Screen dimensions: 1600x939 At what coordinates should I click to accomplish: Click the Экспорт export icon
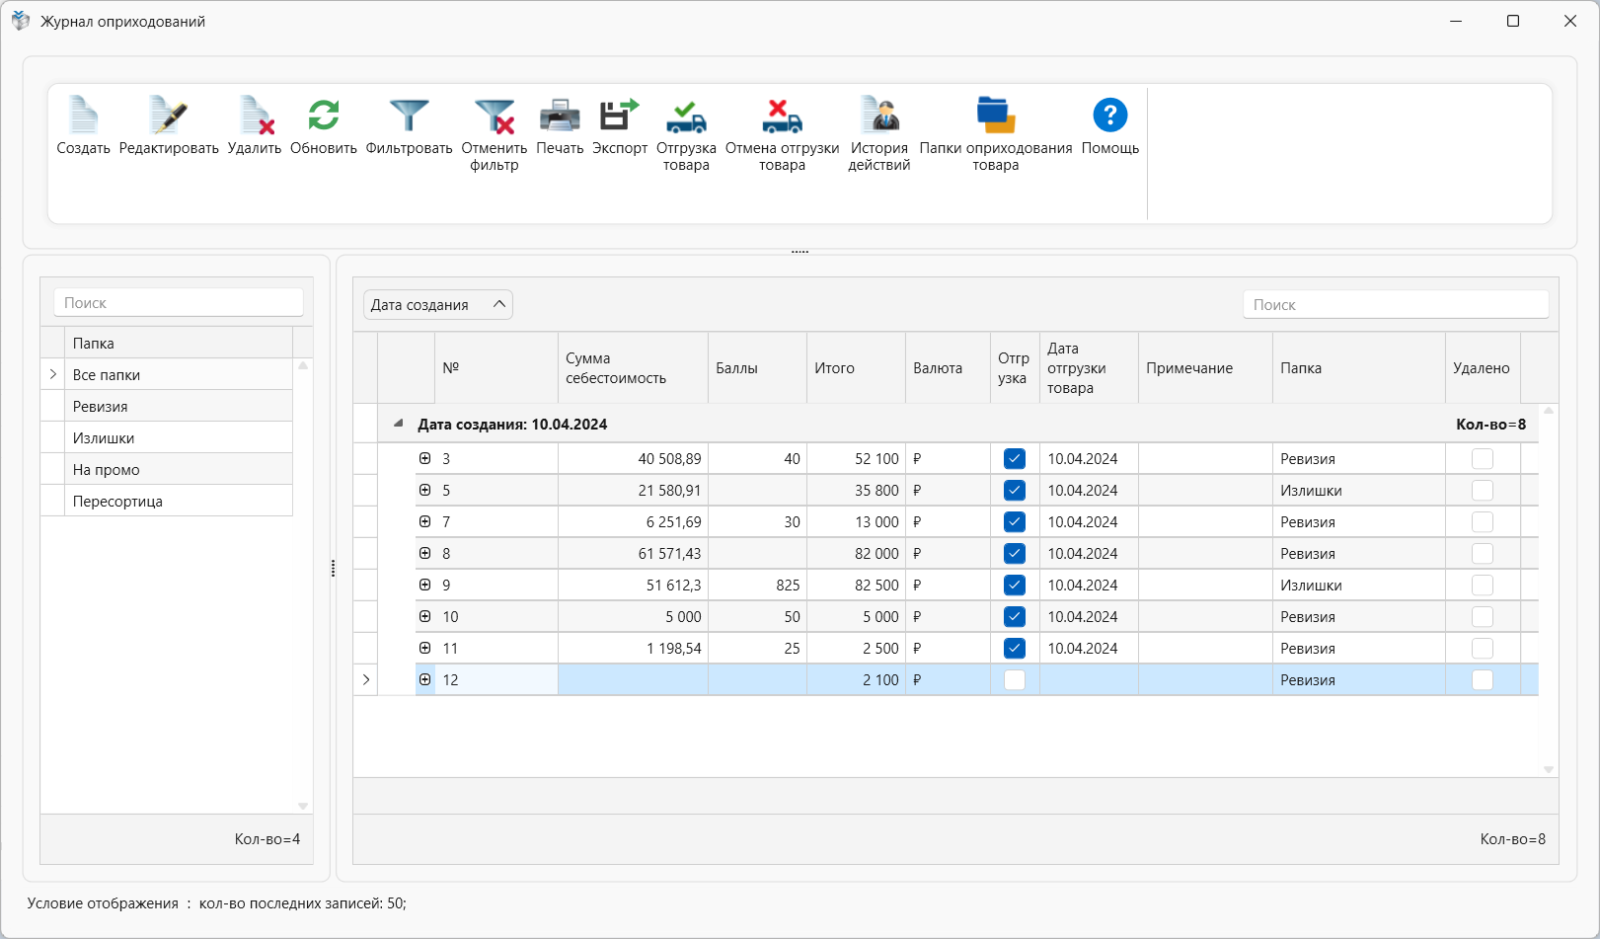pos(620,116)
